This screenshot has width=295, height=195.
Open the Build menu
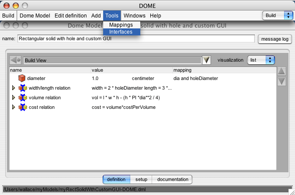click(8, 16)
